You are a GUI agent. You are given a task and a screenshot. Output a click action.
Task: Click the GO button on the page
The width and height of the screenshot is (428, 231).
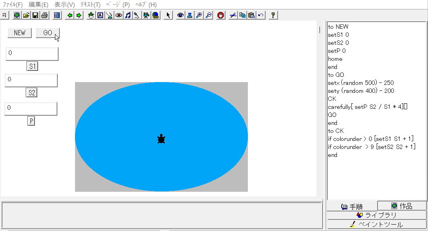tap(47, 33)
